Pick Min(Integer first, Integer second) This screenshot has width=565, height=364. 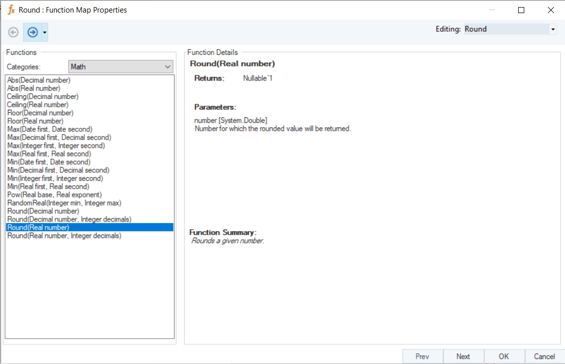55,178
